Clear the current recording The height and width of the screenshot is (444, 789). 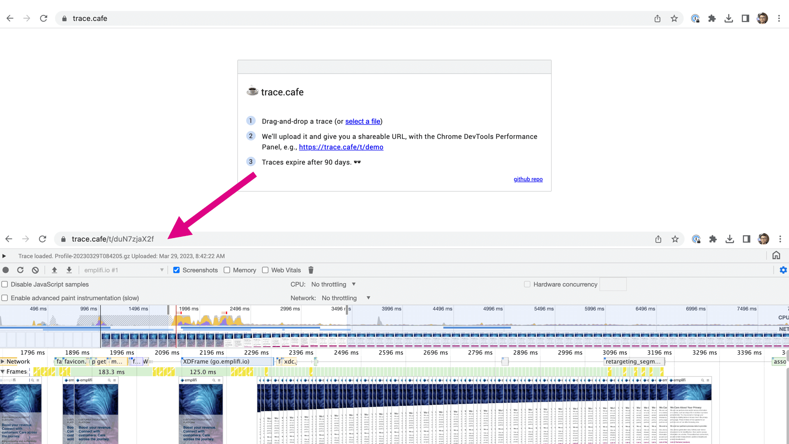35,270
